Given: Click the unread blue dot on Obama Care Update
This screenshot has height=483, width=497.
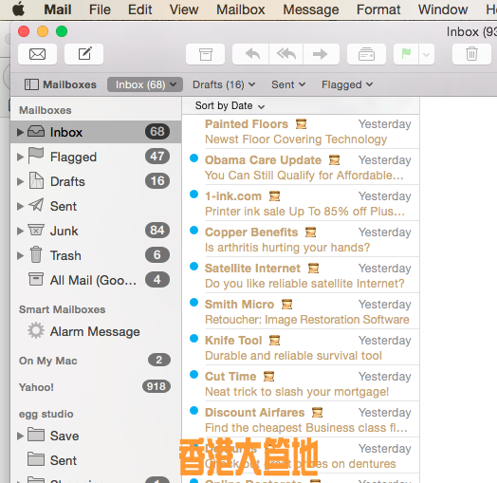Looking at the screenshot, I should pos(193,158).
